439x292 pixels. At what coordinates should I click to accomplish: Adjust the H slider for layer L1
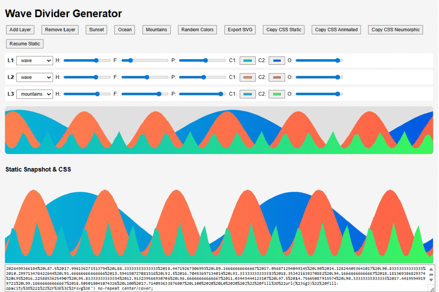(x=87, y=60)
